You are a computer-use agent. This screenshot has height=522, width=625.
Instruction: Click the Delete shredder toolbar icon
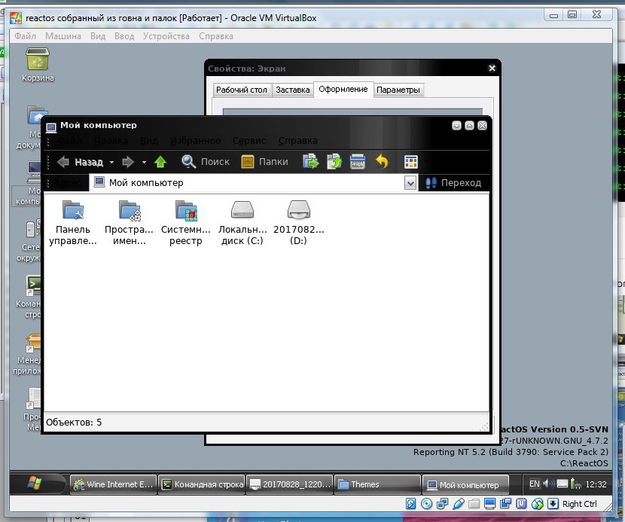tap(358, 162)
